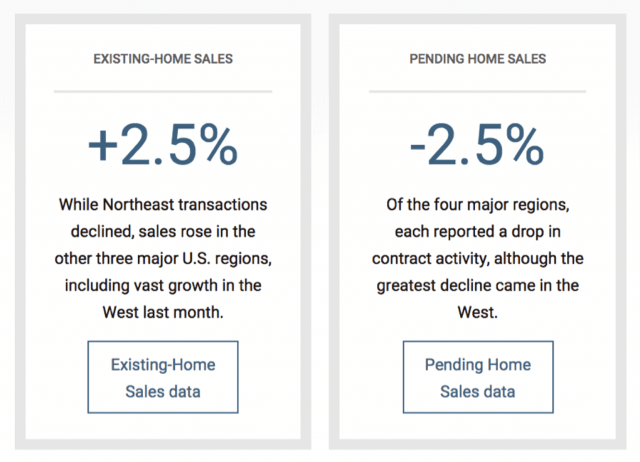
Task: Click the Northeast transactions description paragraph
Action: pos(163,258)
